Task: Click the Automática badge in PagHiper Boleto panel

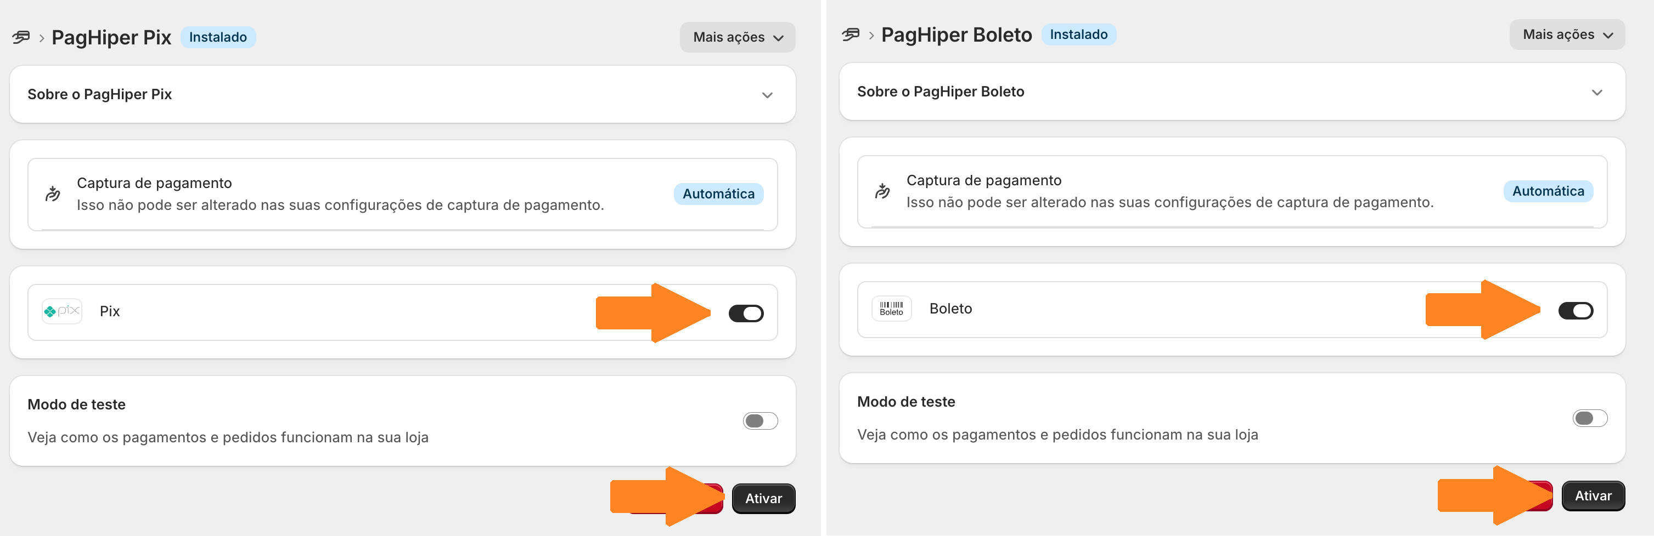Action: [1548, 191]
